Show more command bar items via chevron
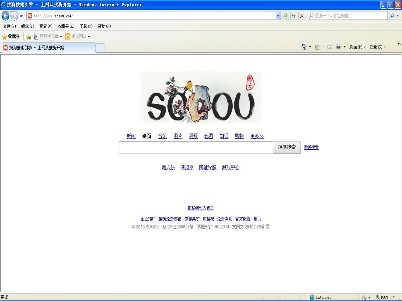 point(399,44)
